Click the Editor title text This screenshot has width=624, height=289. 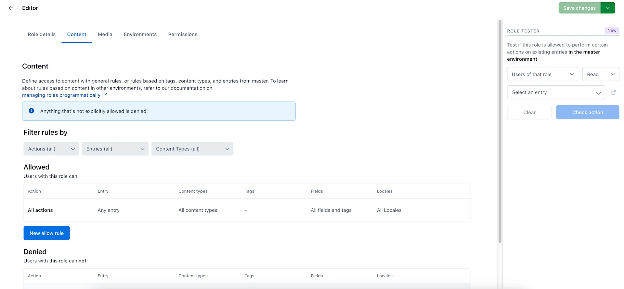30,8
